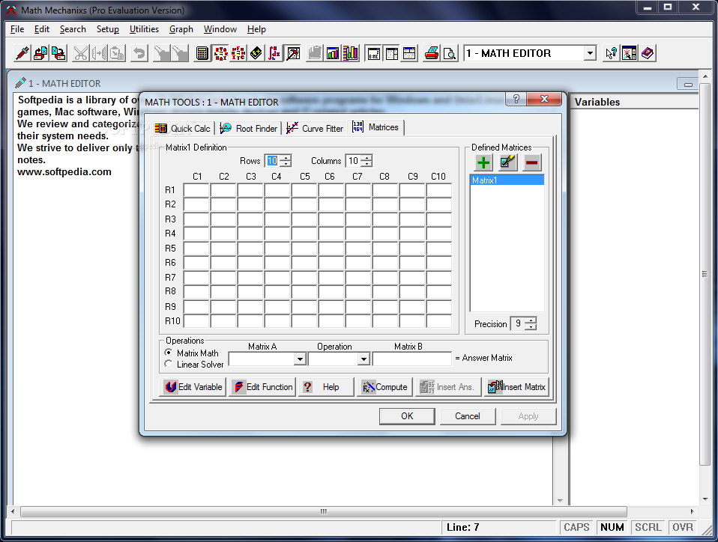
Task: Click the curve fitter graph toolbar icon
Action: pyautogui.click(x=292, y=53)
